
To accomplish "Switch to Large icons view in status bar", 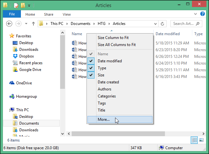I will coord(201,140).
